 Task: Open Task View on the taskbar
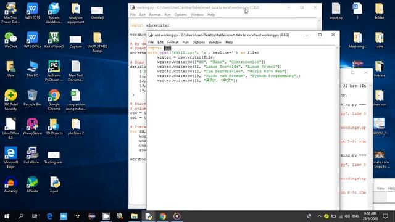tap(35, 216)
